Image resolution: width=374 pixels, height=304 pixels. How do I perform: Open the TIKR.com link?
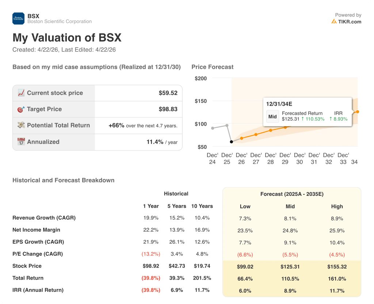click(x=350, y=22)
